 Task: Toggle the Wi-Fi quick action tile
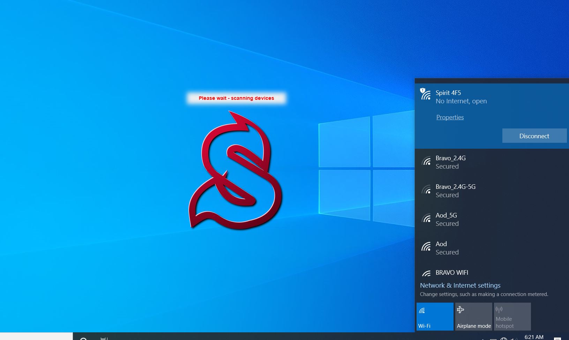[x=435, y=316]
